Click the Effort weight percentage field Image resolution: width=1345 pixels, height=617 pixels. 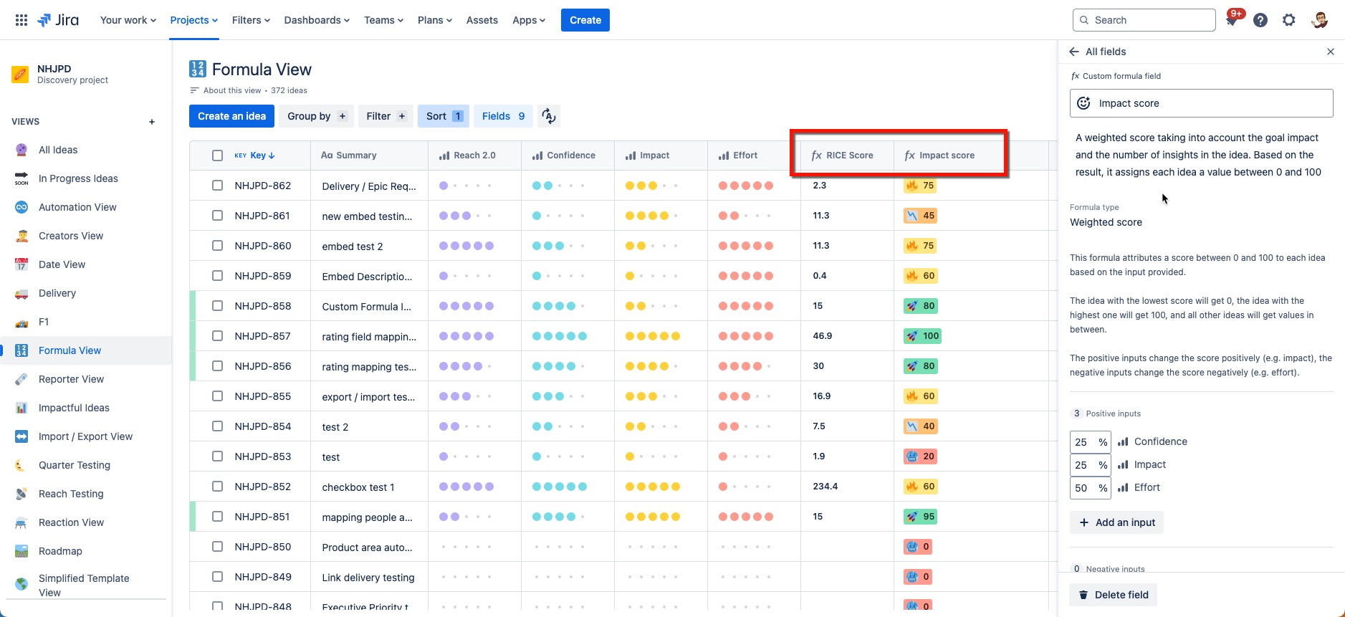tap(1082, 488)
